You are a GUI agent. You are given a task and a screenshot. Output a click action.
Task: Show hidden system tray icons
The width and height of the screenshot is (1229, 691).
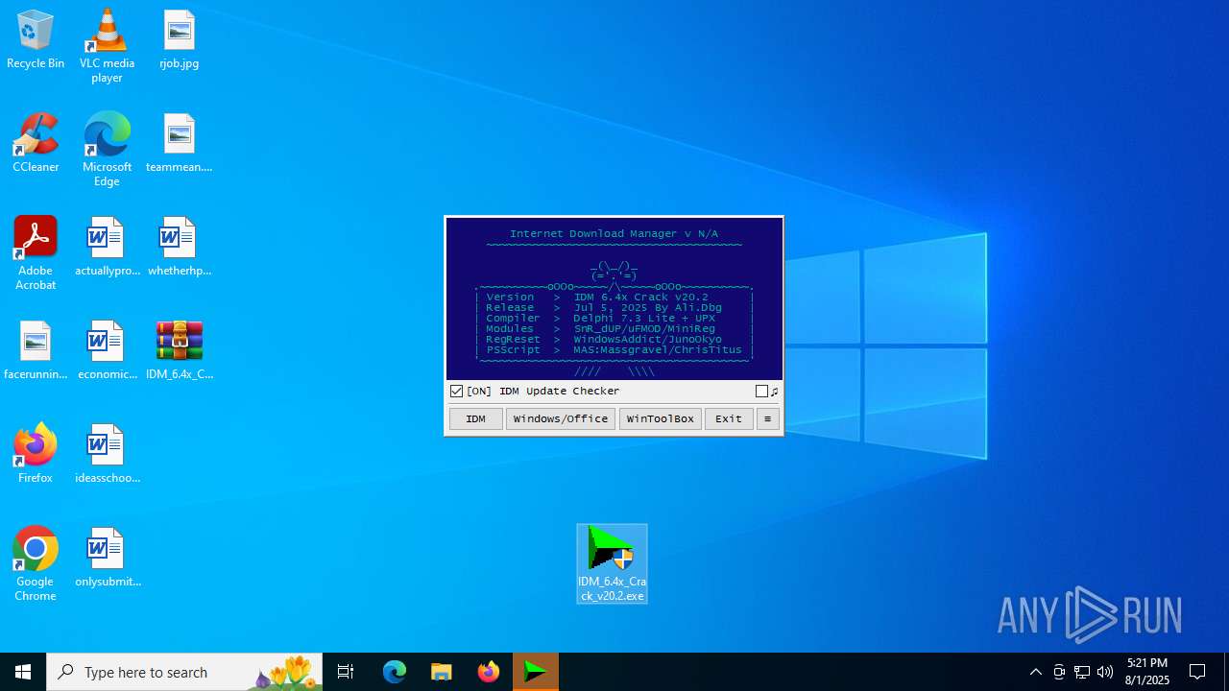pyautogui.click(x=1036, y=672)
